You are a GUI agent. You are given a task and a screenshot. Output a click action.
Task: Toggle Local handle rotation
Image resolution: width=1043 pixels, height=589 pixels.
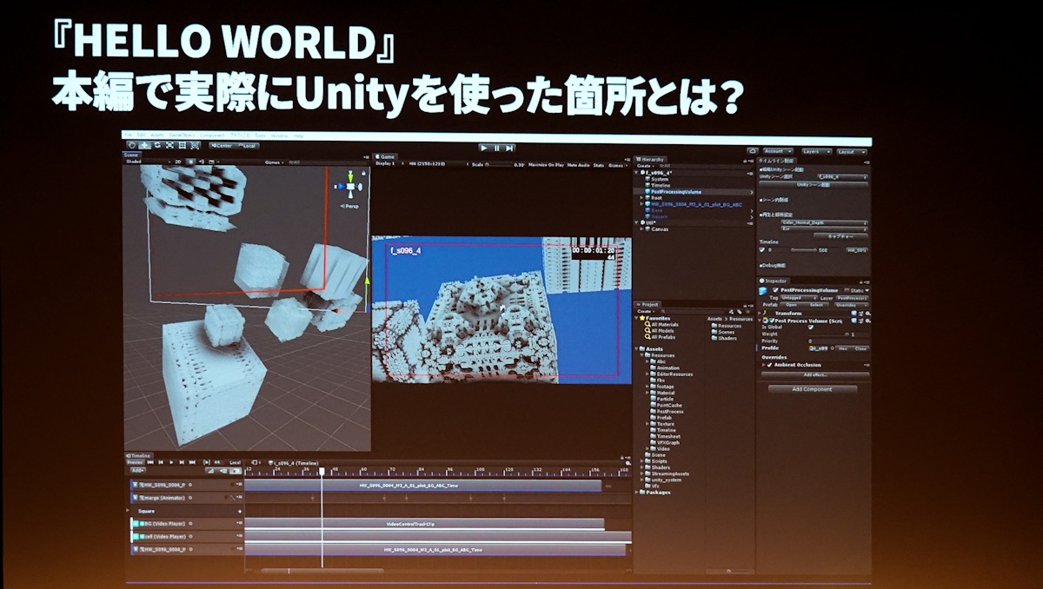[x=248, y=146]
